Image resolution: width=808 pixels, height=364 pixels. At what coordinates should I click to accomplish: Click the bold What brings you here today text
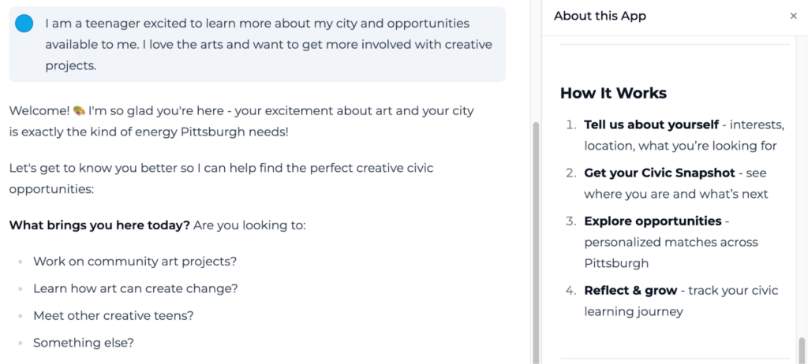point(99,225)
